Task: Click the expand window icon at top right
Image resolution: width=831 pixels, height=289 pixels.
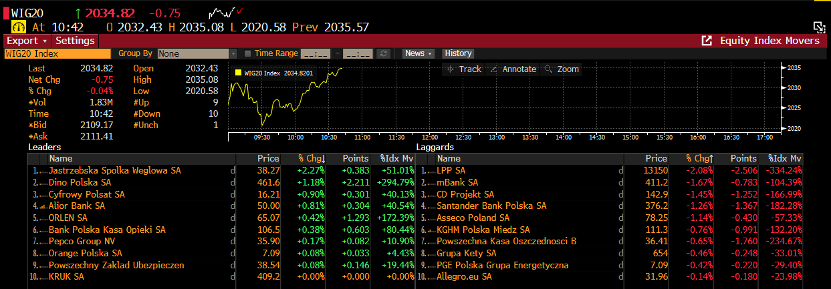Action: pyautogui.click(x=819, y=27)
